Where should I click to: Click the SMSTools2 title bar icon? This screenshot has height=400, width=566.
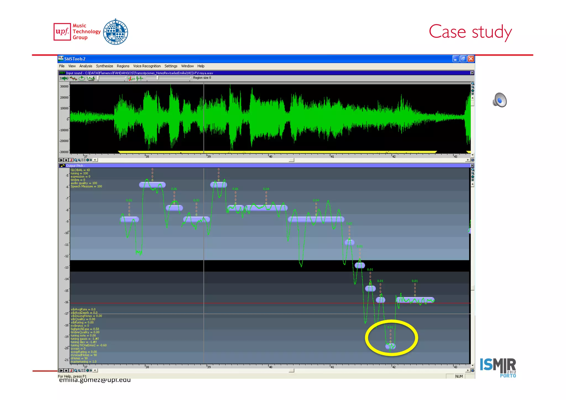(x=61, y=59)
